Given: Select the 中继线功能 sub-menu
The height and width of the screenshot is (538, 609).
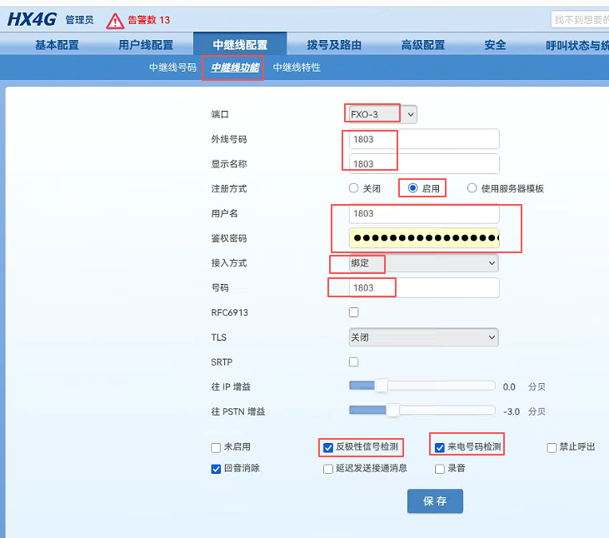Looking at the screenshot, I should tap(235, 67).
